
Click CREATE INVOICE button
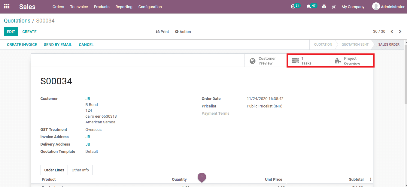point(22,44)
